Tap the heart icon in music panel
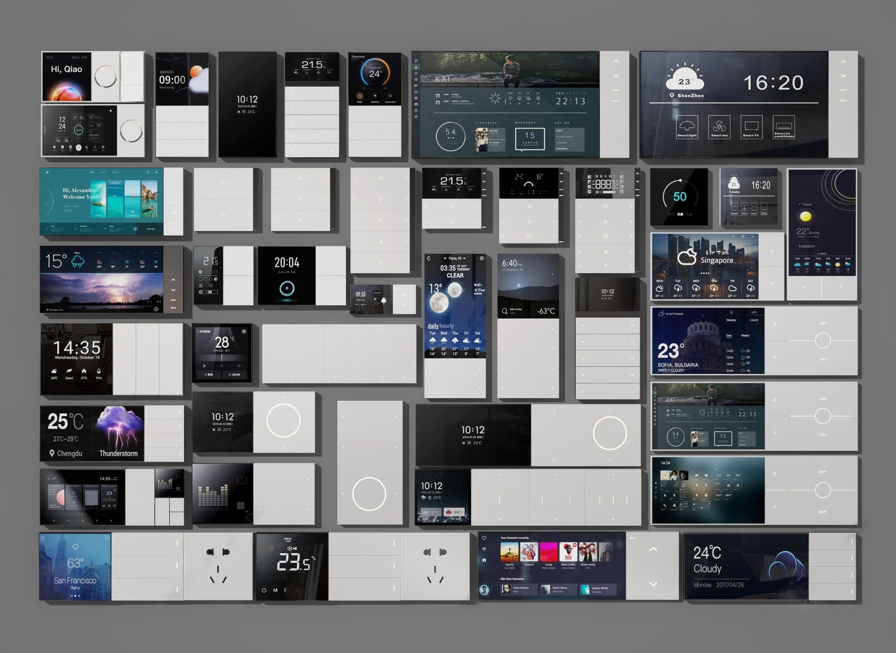 point(484,538)
